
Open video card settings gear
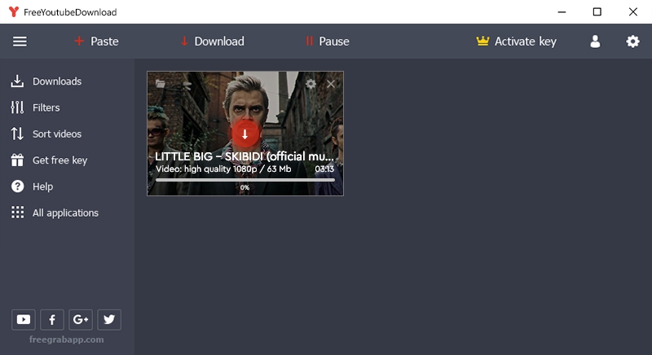coord(311,84)
